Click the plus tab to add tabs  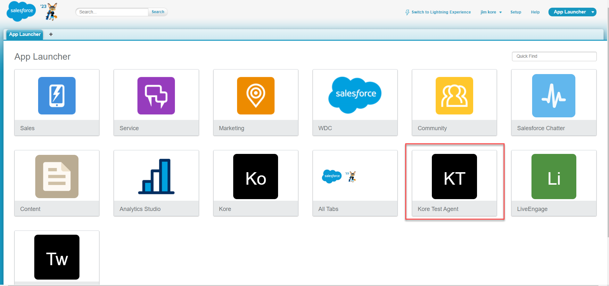51,34
